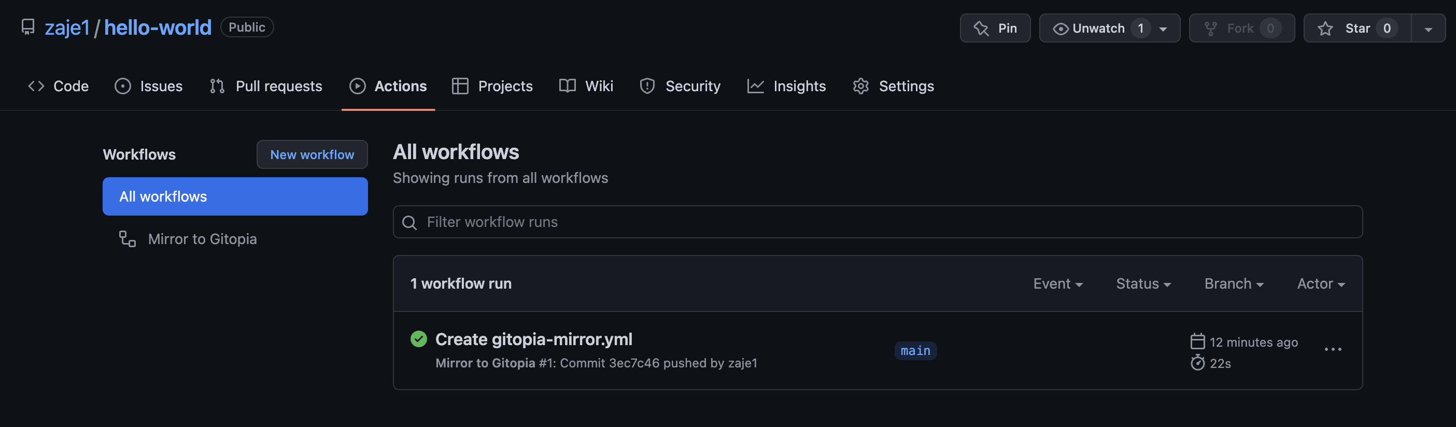Click the '1 workflow run' heading text
Screen dimensions: 1456x427
461,283
